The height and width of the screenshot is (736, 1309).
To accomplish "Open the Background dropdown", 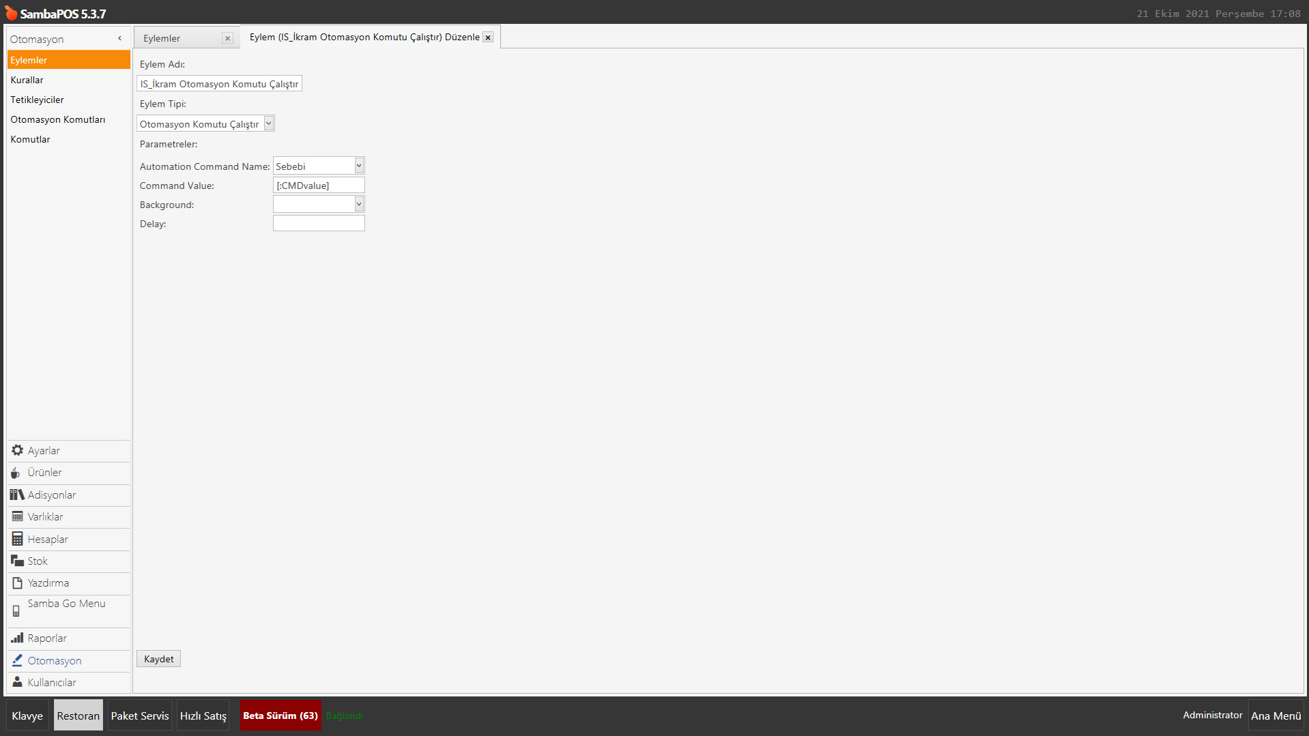I will tap(359, 203).
